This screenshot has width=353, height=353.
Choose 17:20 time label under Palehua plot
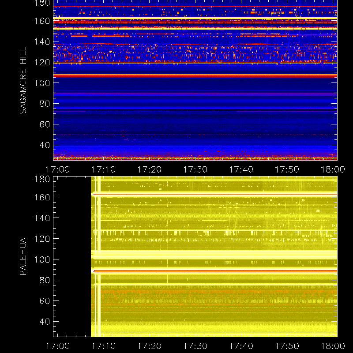click(150, 346)
